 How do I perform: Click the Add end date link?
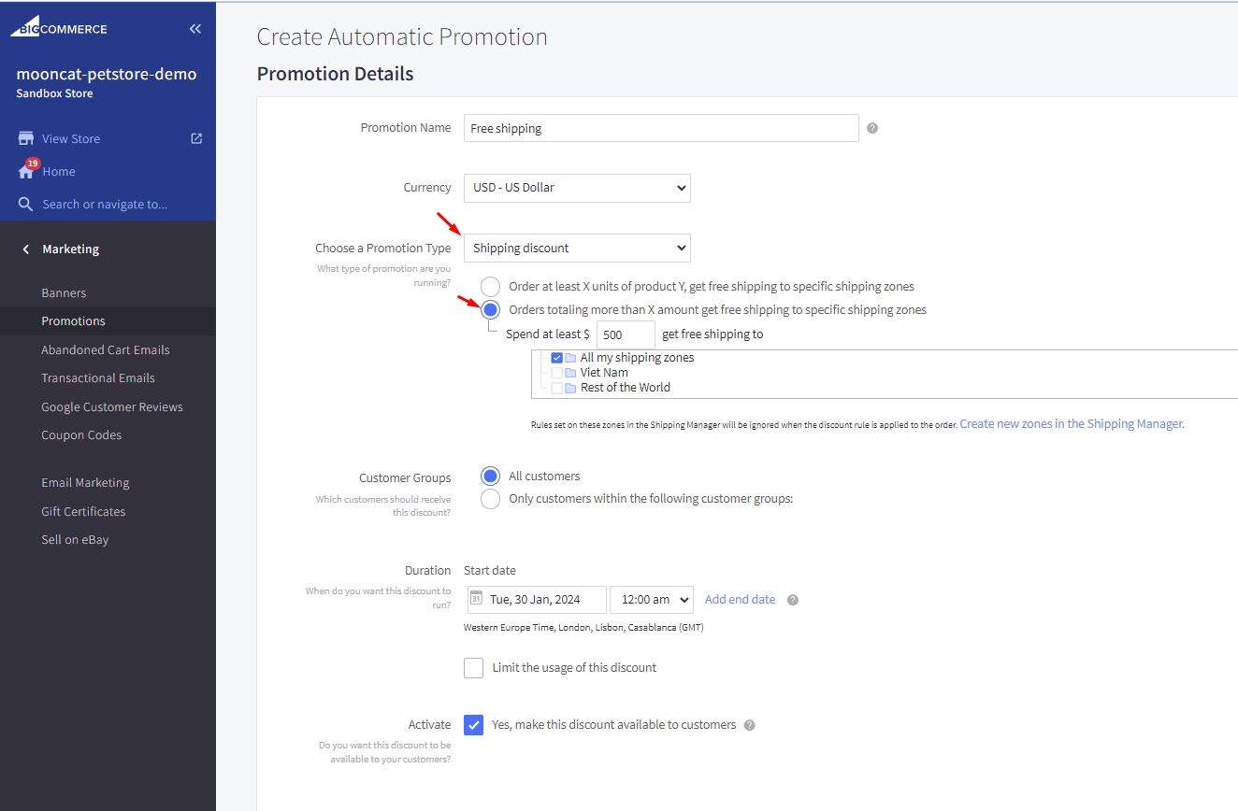click(x=738, y=599)
